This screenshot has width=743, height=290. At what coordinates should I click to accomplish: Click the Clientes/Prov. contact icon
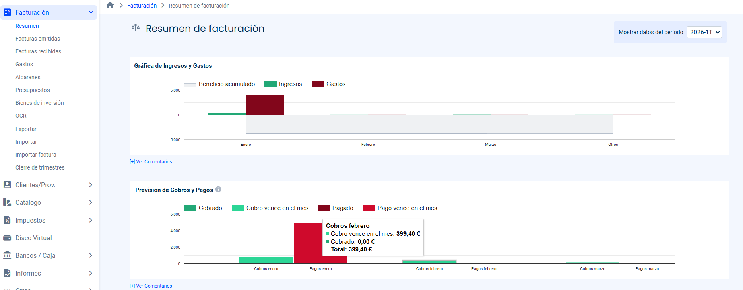coord(7,185)
